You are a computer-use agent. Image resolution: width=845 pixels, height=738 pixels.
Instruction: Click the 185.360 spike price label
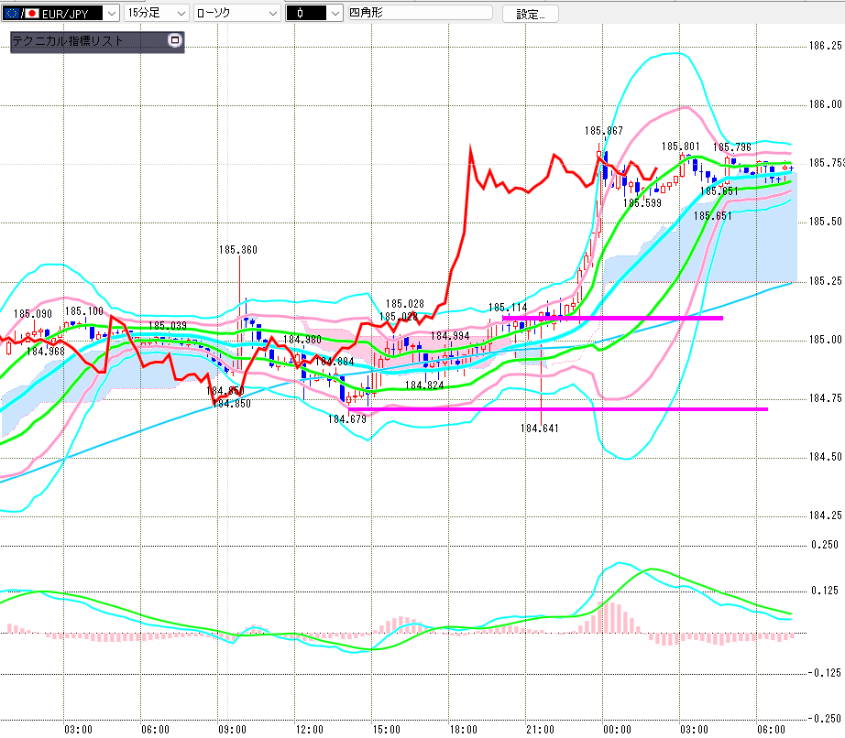[237, 250]
